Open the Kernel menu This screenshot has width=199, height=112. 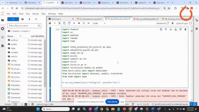point(35,14)
